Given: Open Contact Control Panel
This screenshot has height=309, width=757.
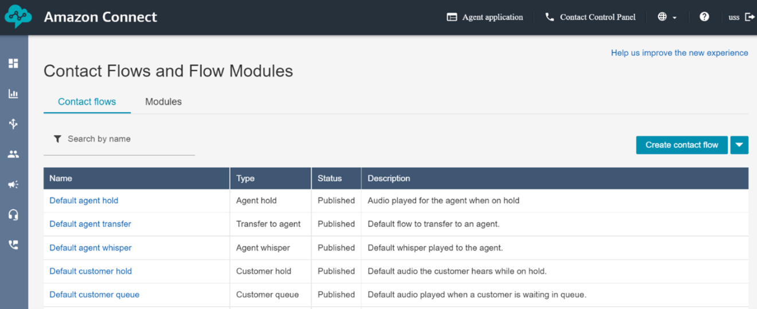Looking at the screenshot, I should [590, 17].
